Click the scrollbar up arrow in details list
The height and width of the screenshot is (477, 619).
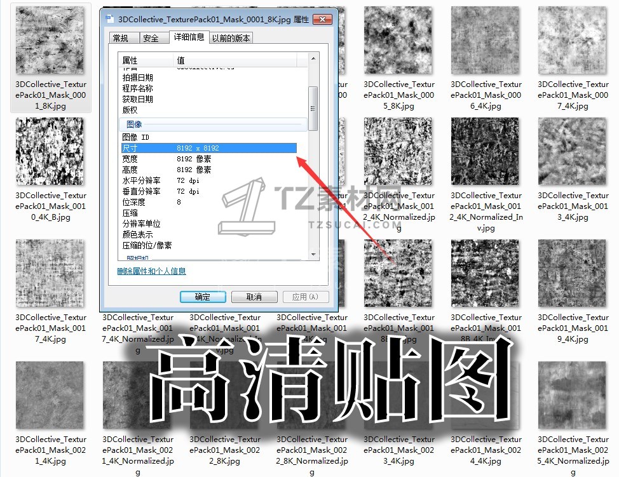[313, 59]
